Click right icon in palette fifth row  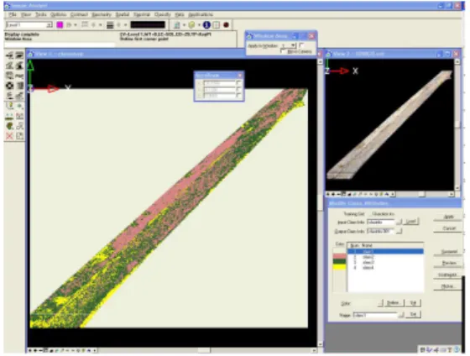tap(19, 96)
